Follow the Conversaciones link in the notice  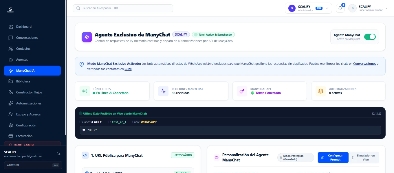(x=364, y=64)
